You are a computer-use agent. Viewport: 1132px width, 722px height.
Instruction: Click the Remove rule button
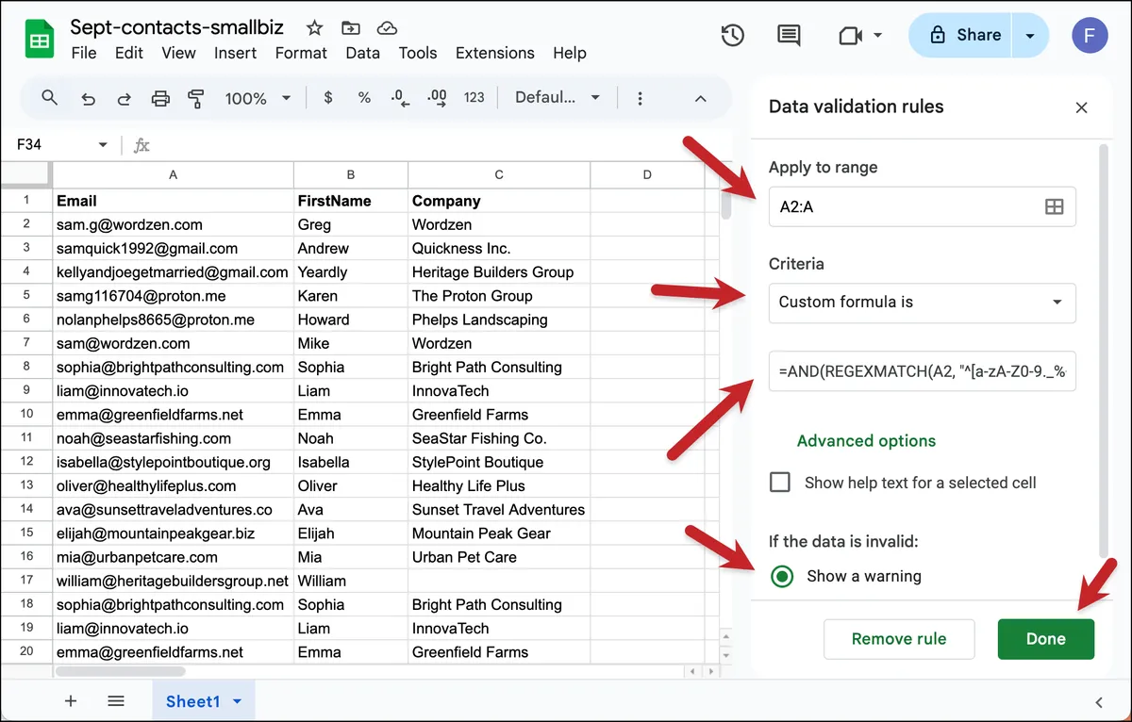(x=899, y=639)
